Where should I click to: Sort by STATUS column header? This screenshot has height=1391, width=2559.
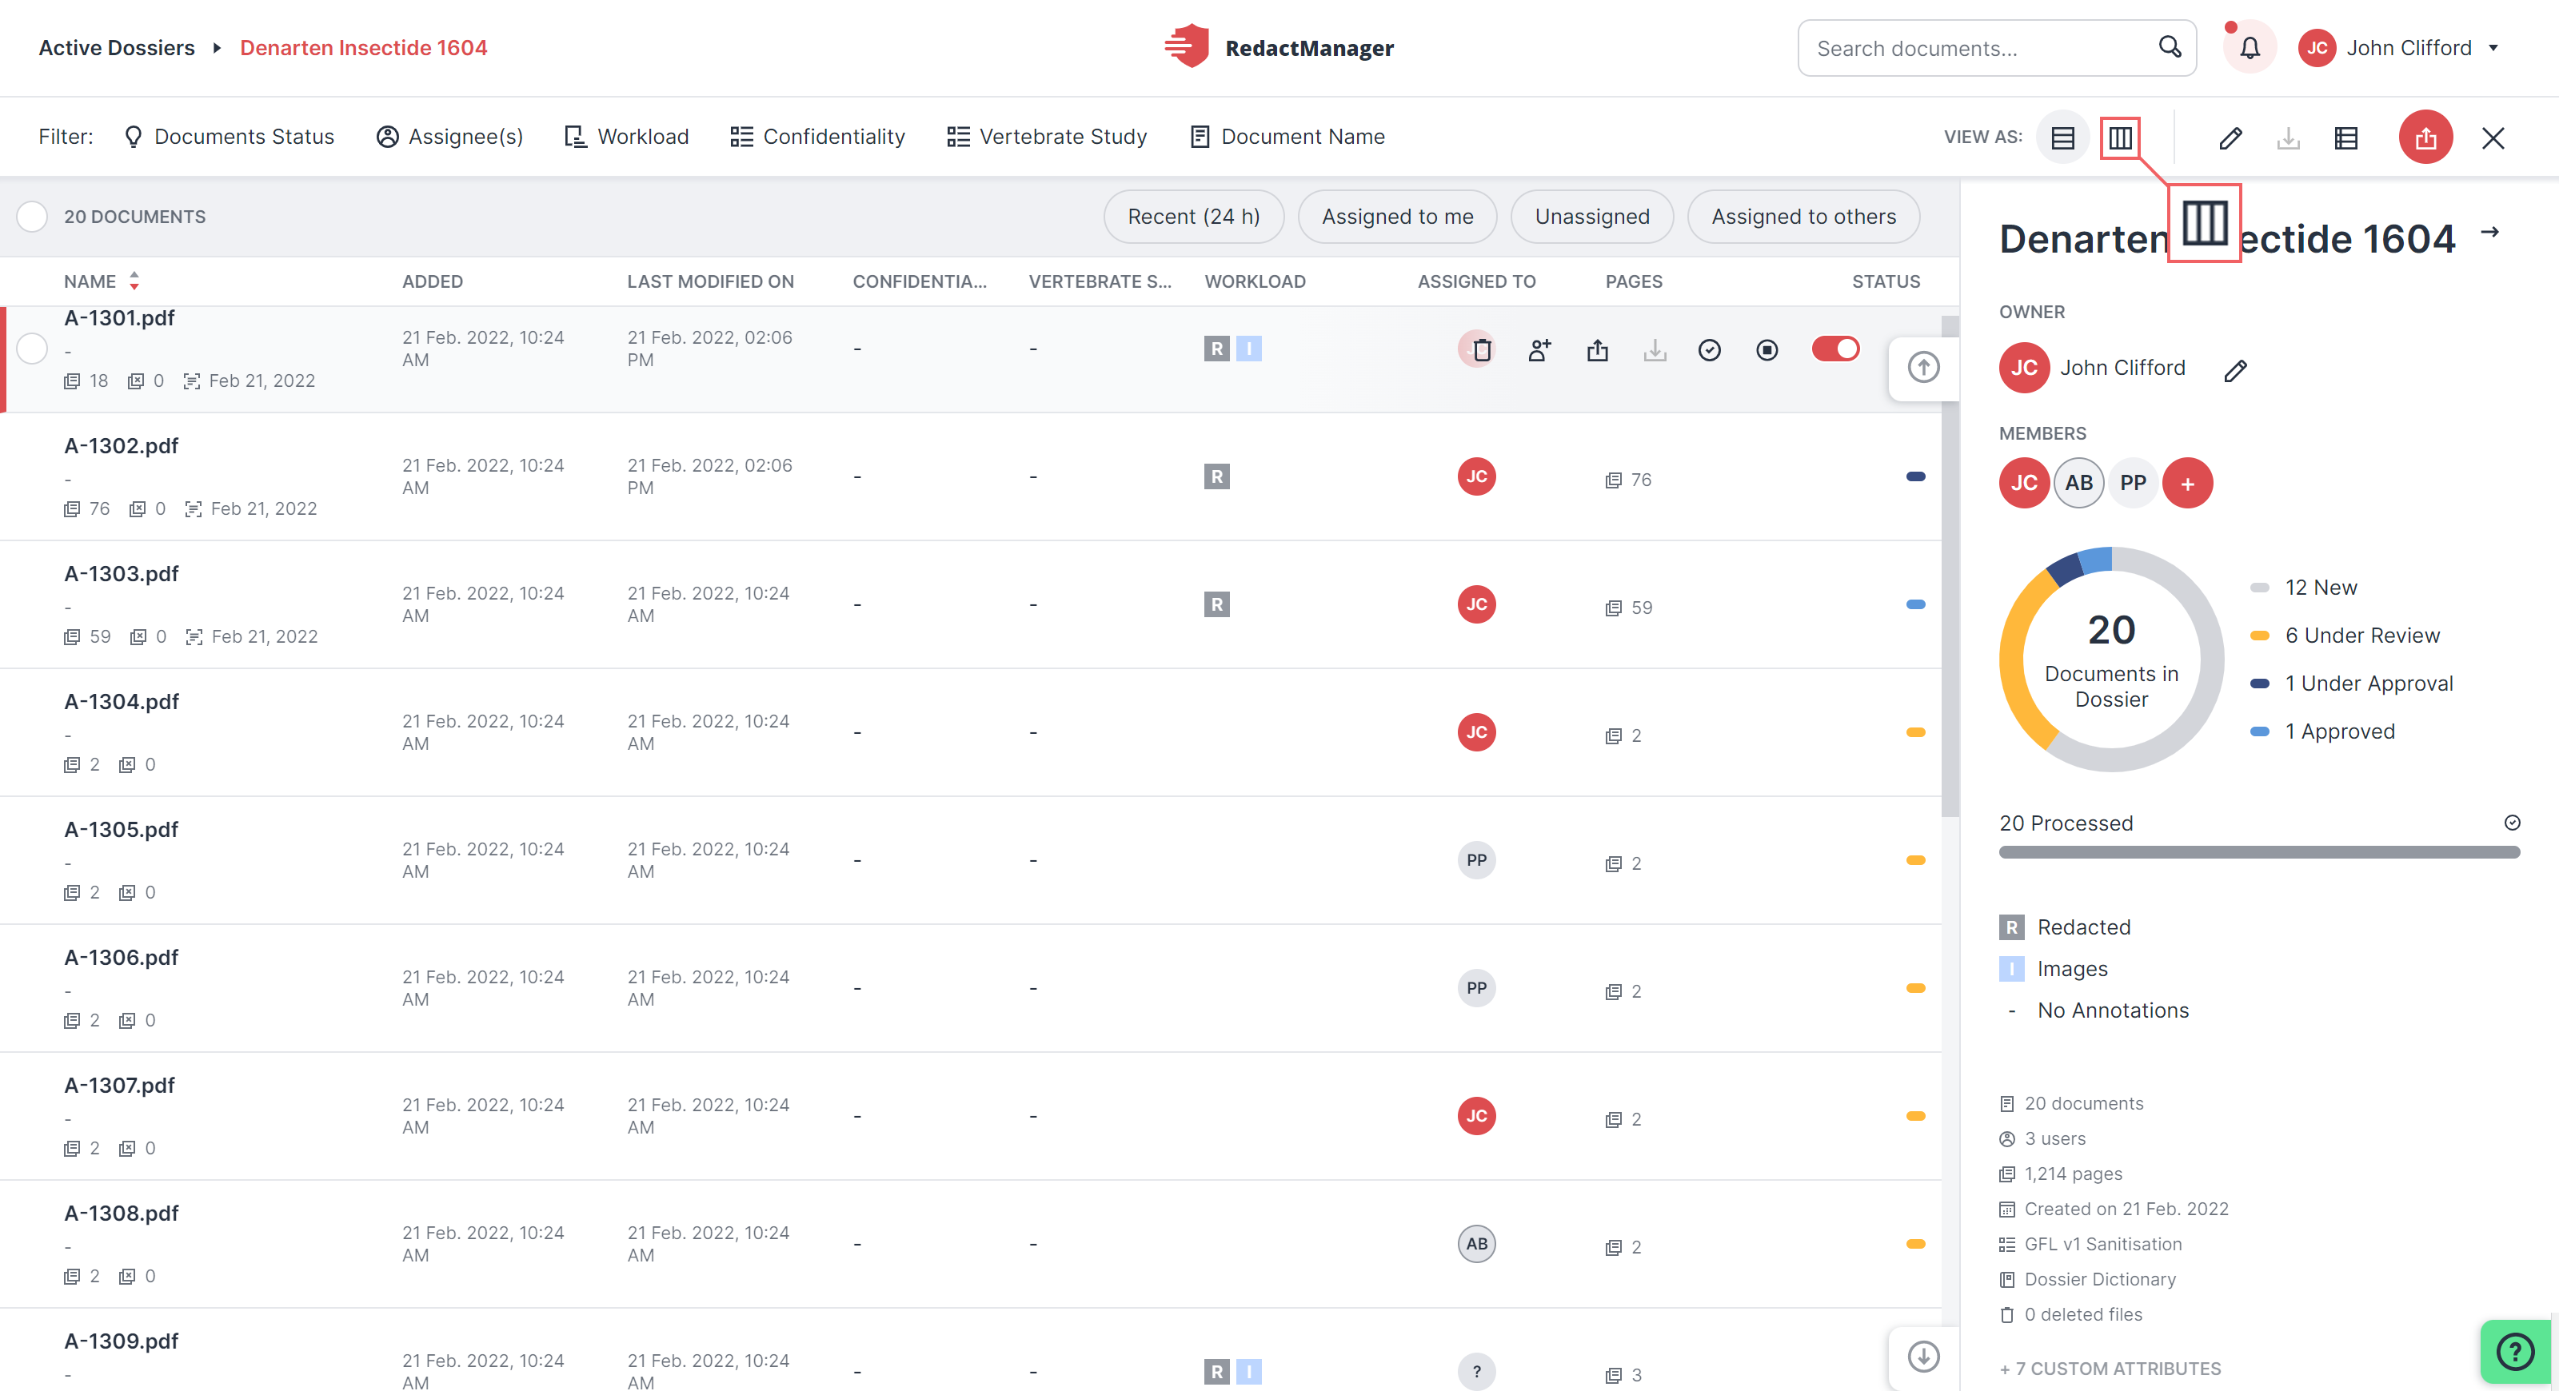click(x=1886, y=282)
